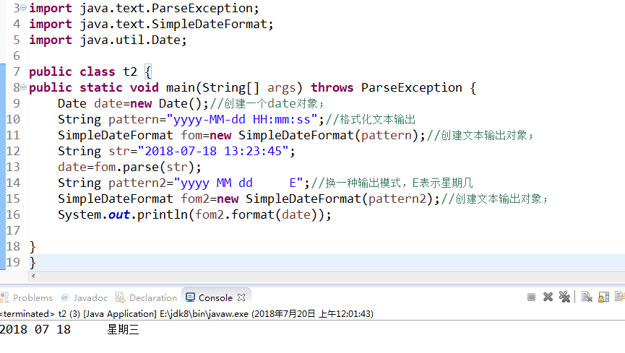Click the horizontal scrollbar left arrow

tap(33, 276)
